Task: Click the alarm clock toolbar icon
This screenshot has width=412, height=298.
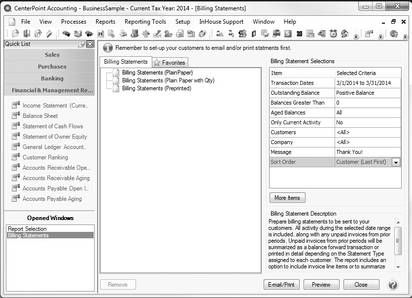Action: tap(334, 34)
